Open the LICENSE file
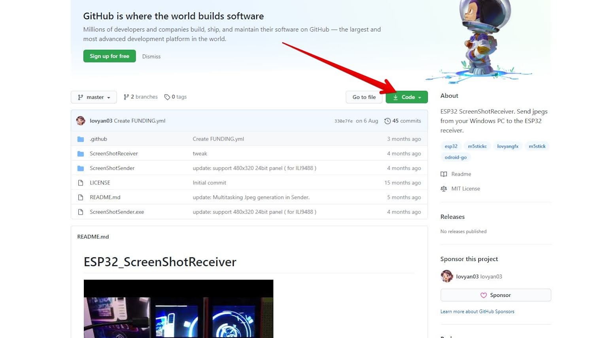The height and width of the screenshot is (338, 590). (100, 183)
